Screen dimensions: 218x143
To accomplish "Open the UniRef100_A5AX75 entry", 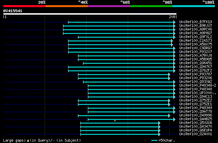I will click(196, 44).
